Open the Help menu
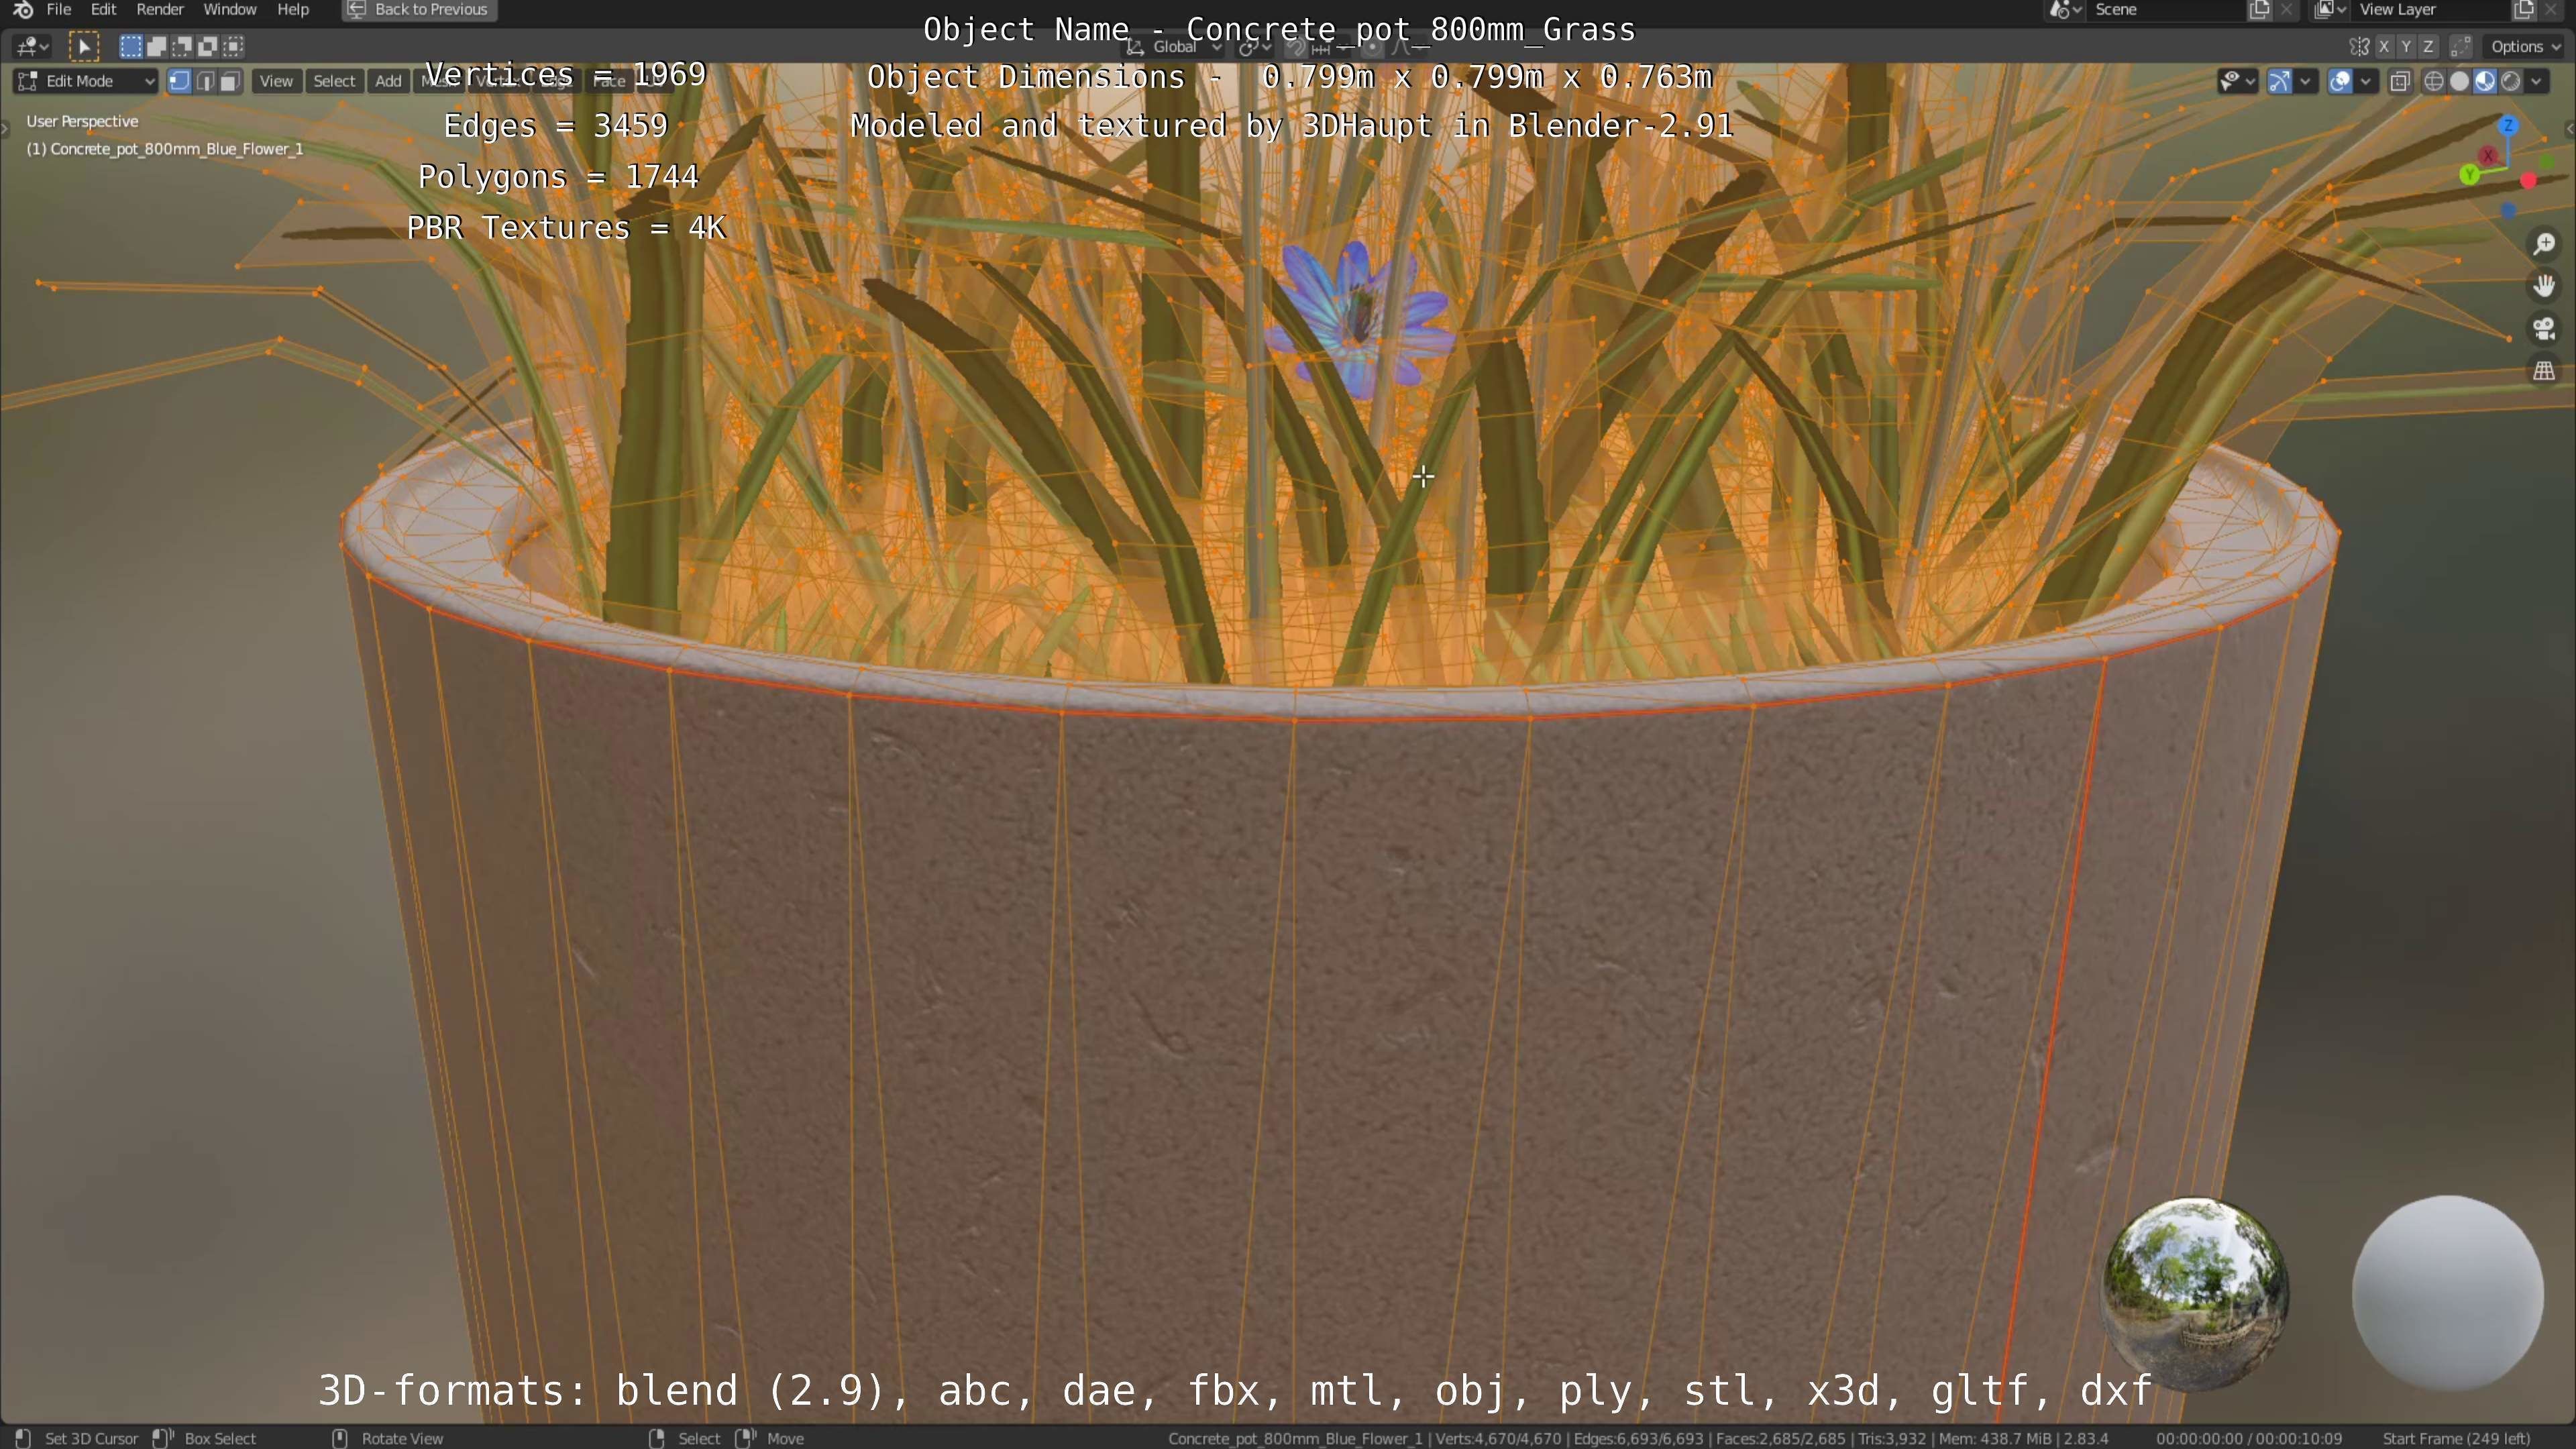This screenshot has height=1449, width=2576. pos(293,10)
